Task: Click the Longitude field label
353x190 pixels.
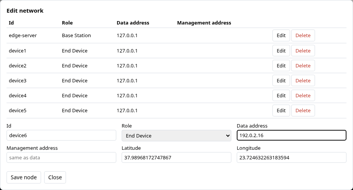Action: coord(249,148)
